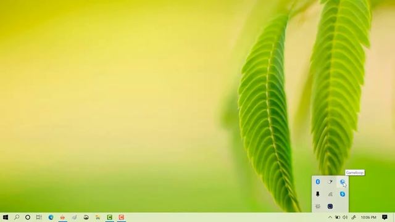Open the clock showing 10:06 PM

click(368, 217)
